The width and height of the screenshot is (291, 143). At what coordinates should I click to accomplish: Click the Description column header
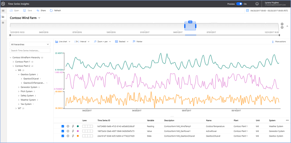click(x=169, y=120)
